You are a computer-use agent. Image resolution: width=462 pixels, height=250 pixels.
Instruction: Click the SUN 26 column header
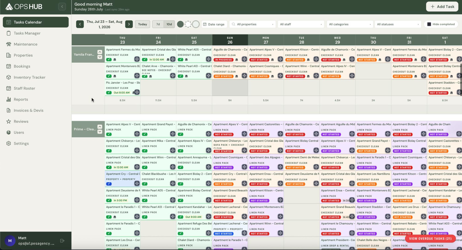(x=230, y=40)
